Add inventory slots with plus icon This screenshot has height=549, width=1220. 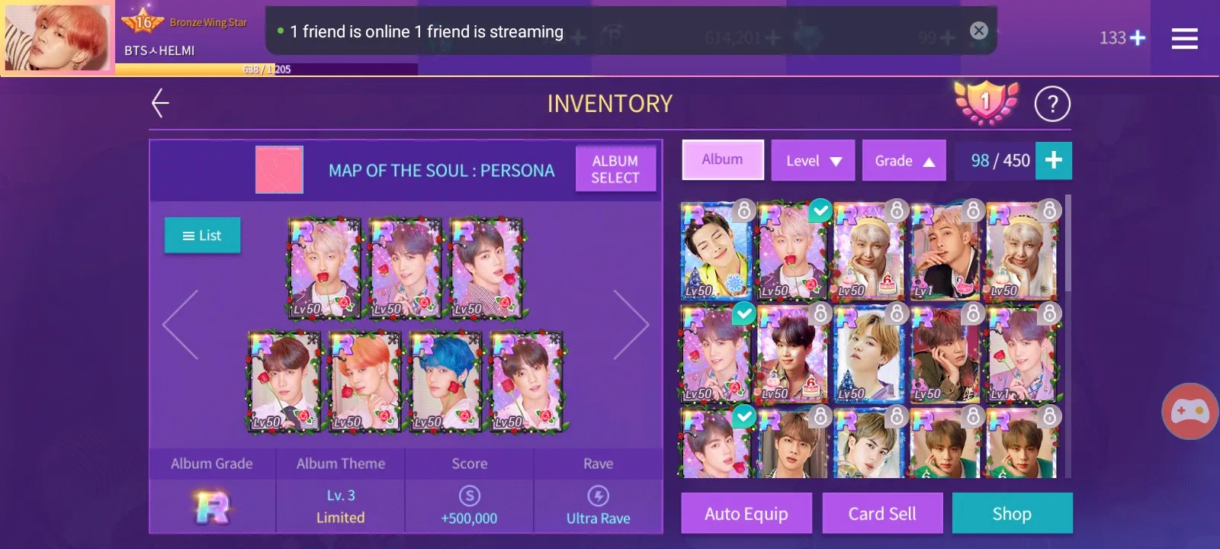pos(1054,160)
